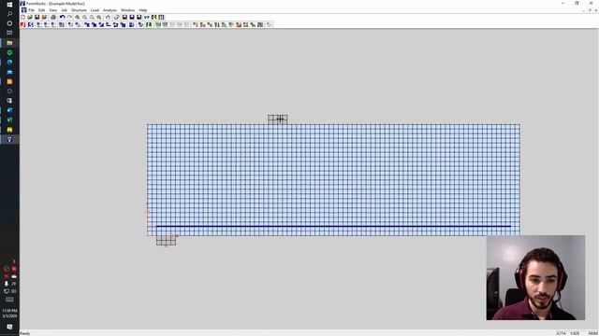The height and width of the screenshot is (336, 599).
Task: Open Windows search from taskbar
Action: coord(9,14)
